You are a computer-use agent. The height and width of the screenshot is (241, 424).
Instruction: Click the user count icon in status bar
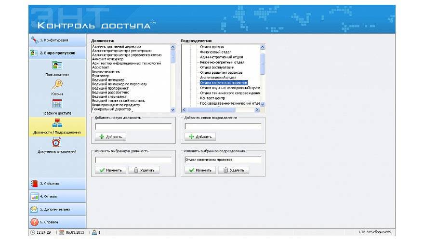(x=94, y=232)
